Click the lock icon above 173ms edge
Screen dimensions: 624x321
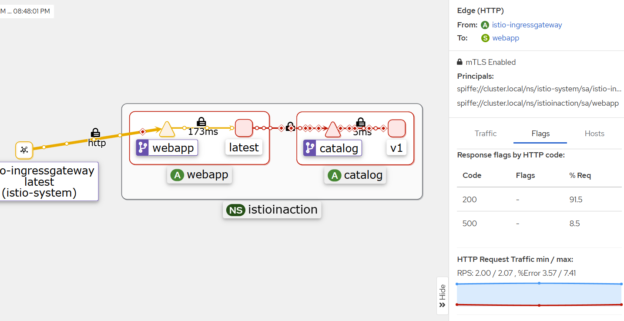(201, 121)
